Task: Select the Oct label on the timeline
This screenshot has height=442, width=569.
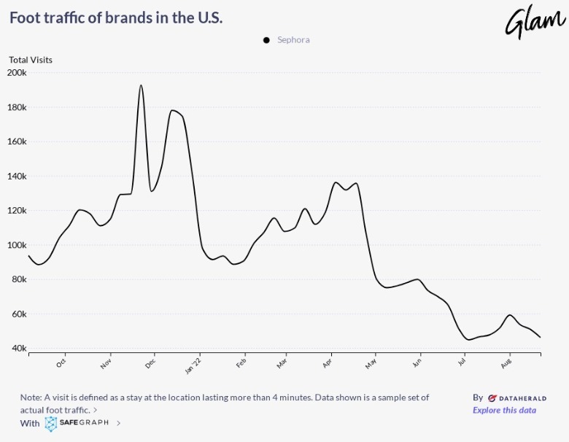Action: click(62, 361)
